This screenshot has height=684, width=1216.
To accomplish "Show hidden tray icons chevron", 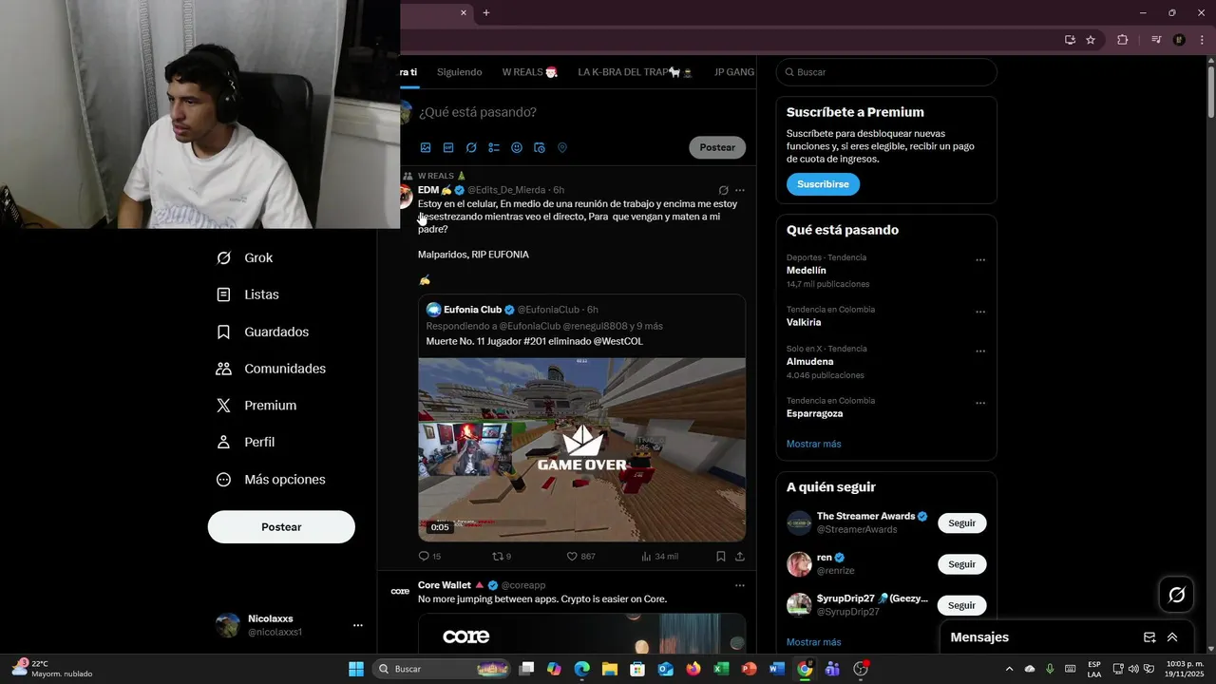I will (x=1009, y=669).
